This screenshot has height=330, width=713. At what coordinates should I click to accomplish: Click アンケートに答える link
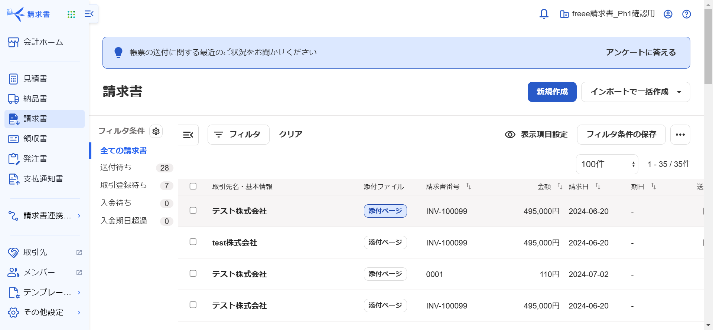[x=641, y=53]
